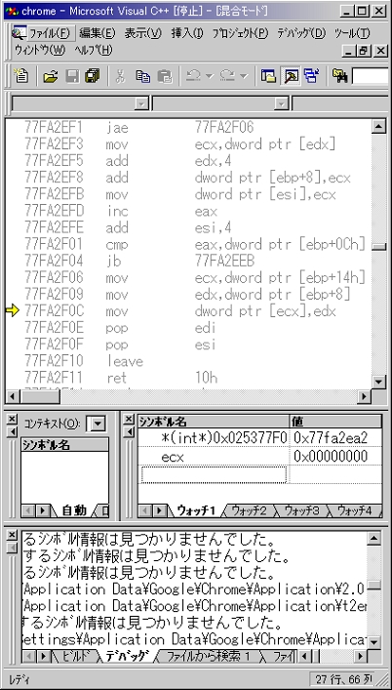Viewport: 392px width, 690px height.
Task: Click the Undo arrow icon
Action: 193,76
